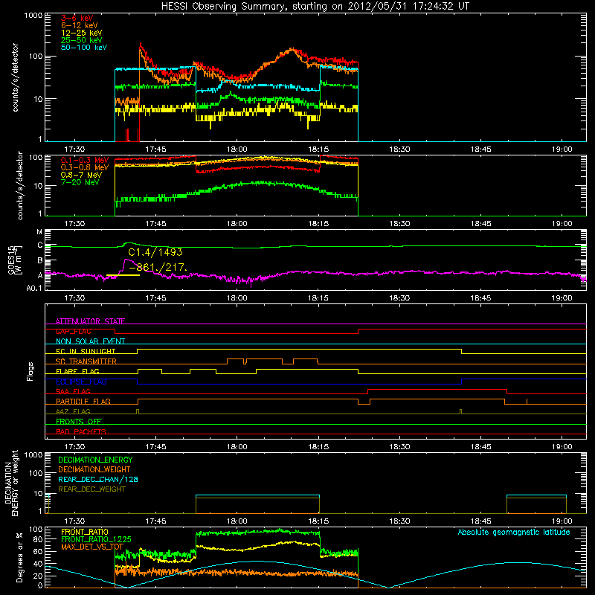Click the 'M' class tick on GOES axis

click(x=39, y=232)
